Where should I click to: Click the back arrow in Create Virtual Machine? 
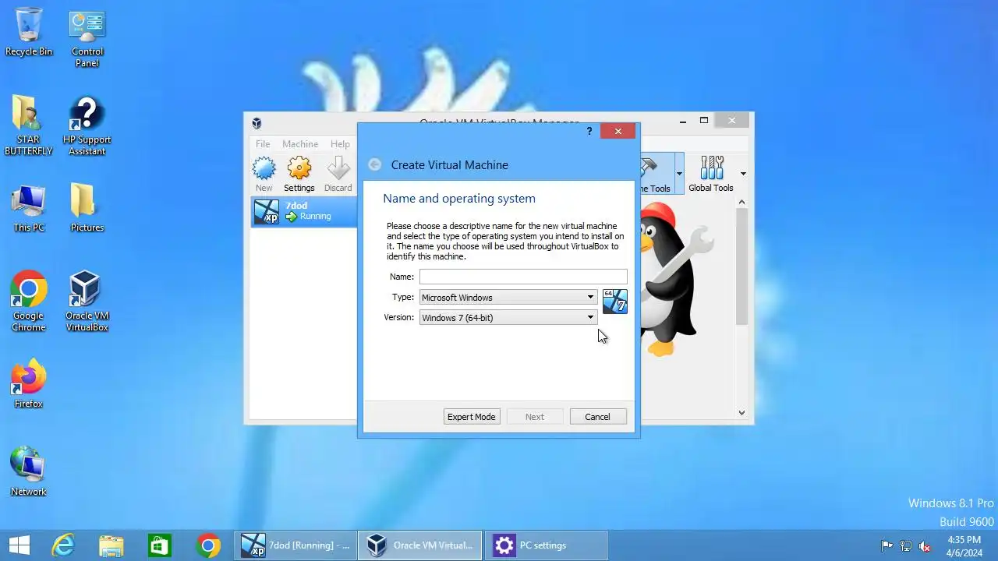(375, 164)
